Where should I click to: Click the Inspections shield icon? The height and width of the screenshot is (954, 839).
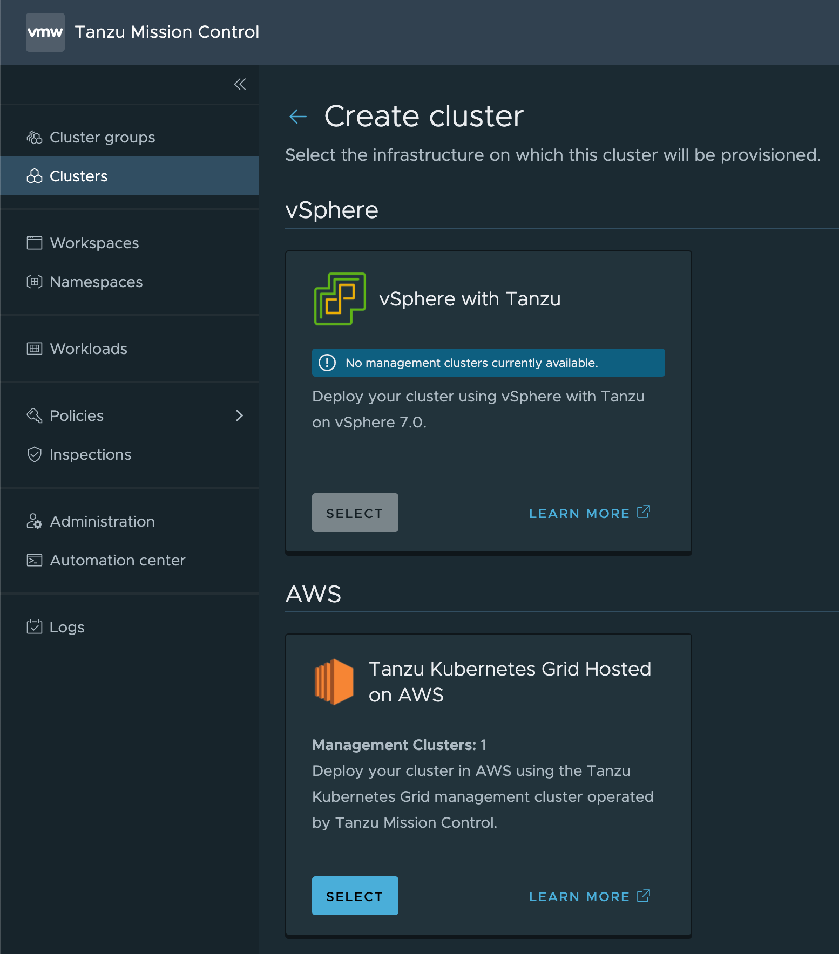click(x=35, y=454)
